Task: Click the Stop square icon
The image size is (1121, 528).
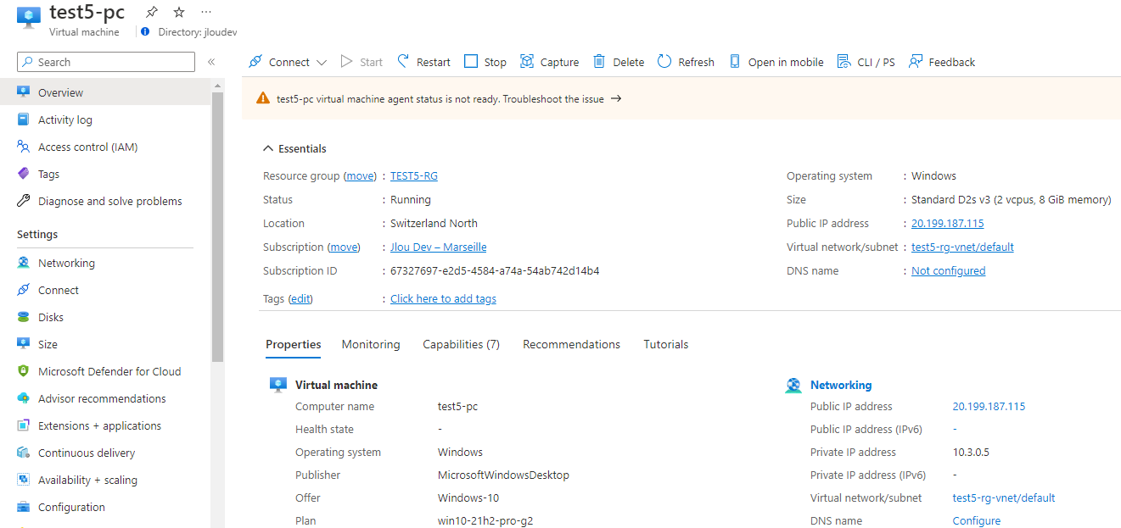Action: [471, 61]
